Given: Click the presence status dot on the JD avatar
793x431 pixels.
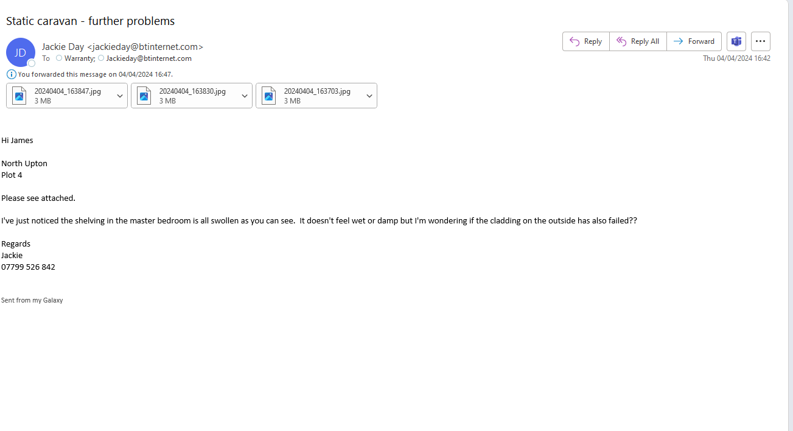Looking at the screenshot, I should pyautogui.click(x=32, y=63).
